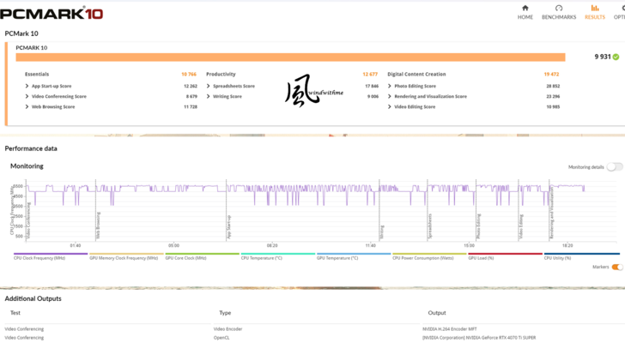This screenshot has width=625, height=343.
Task: Expand the App Start-up Score row
Action: (x=27, y=87)
